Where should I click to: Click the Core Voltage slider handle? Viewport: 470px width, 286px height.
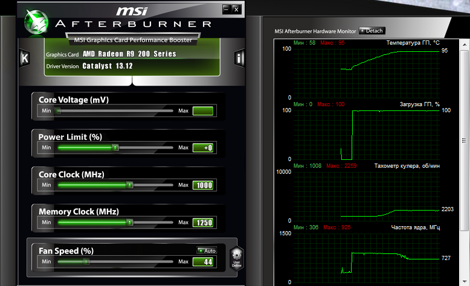point(58,111)
